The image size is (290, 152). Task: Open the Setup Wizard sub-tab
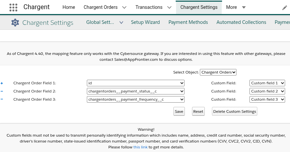[145, 22]
